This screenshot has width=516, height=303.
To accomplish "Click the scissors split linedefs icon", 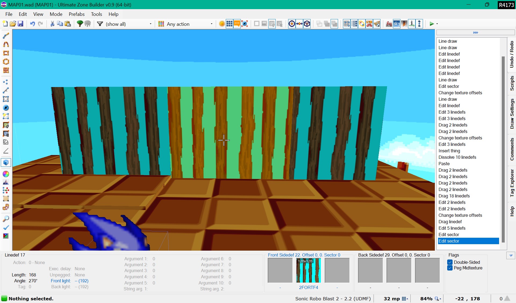I will click(369, 24).
